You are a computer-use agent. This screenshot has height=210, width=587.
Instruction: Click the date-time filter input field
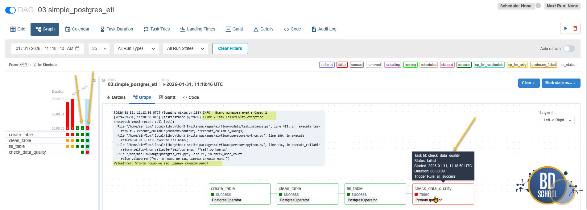(x=48, y=48)
